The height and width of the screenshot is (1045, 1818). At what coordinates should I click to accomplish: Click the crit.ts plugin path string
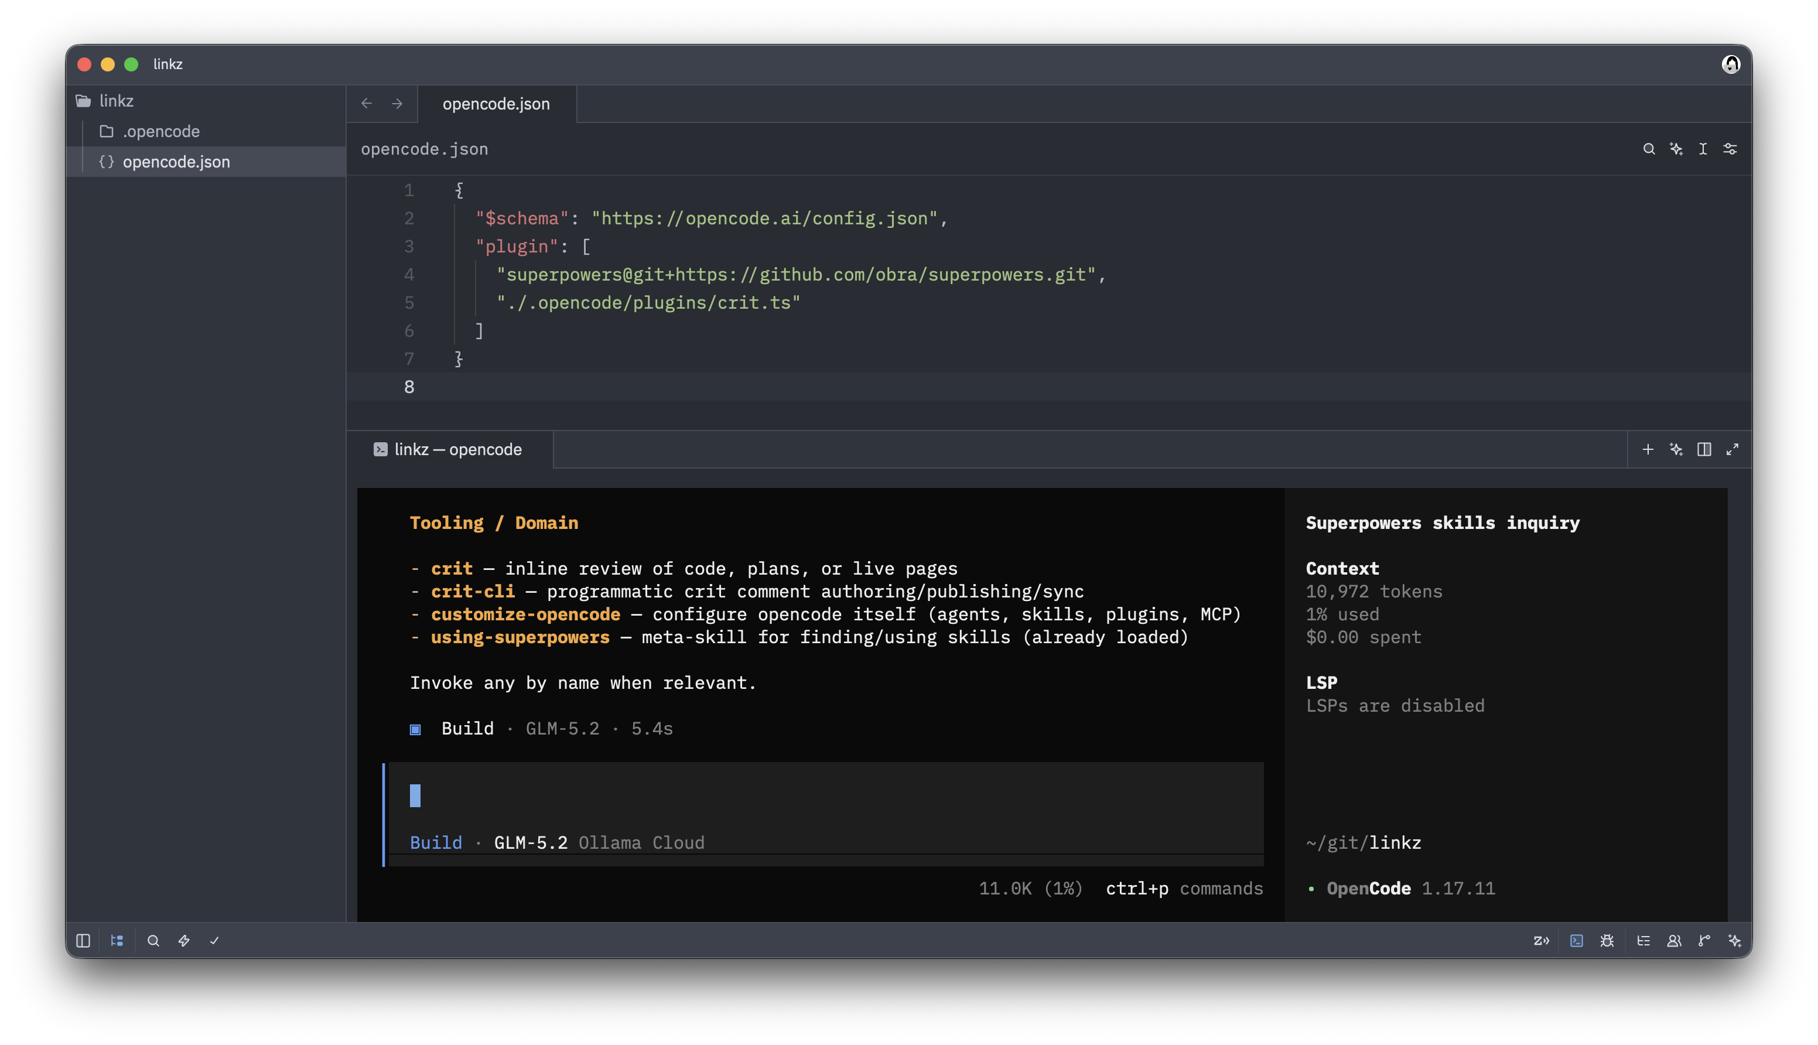pyautogui.click(x=648, y=302)
